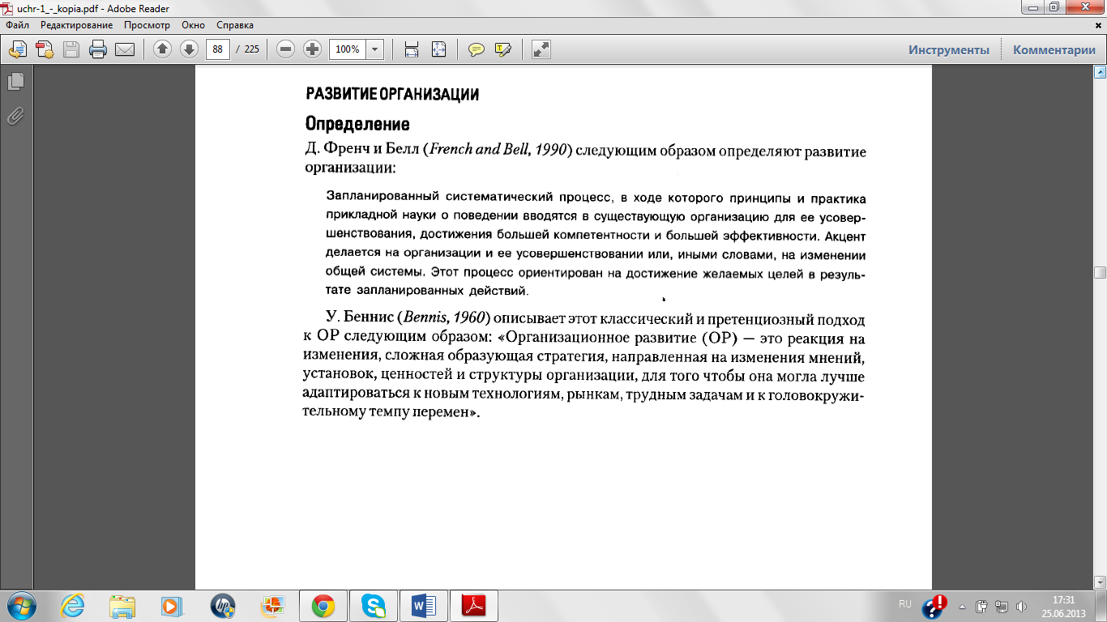Click the RU language indicator

click(905, 604)
